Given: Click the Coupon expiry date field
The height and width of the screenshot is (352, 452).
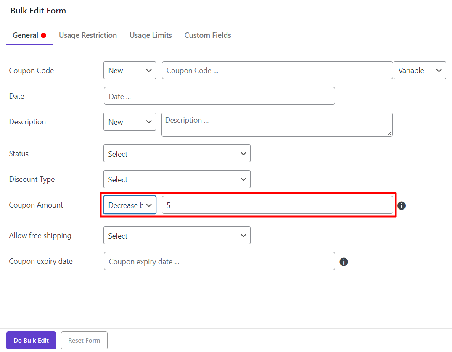Looking at the screenshot, I should (219, 261).
